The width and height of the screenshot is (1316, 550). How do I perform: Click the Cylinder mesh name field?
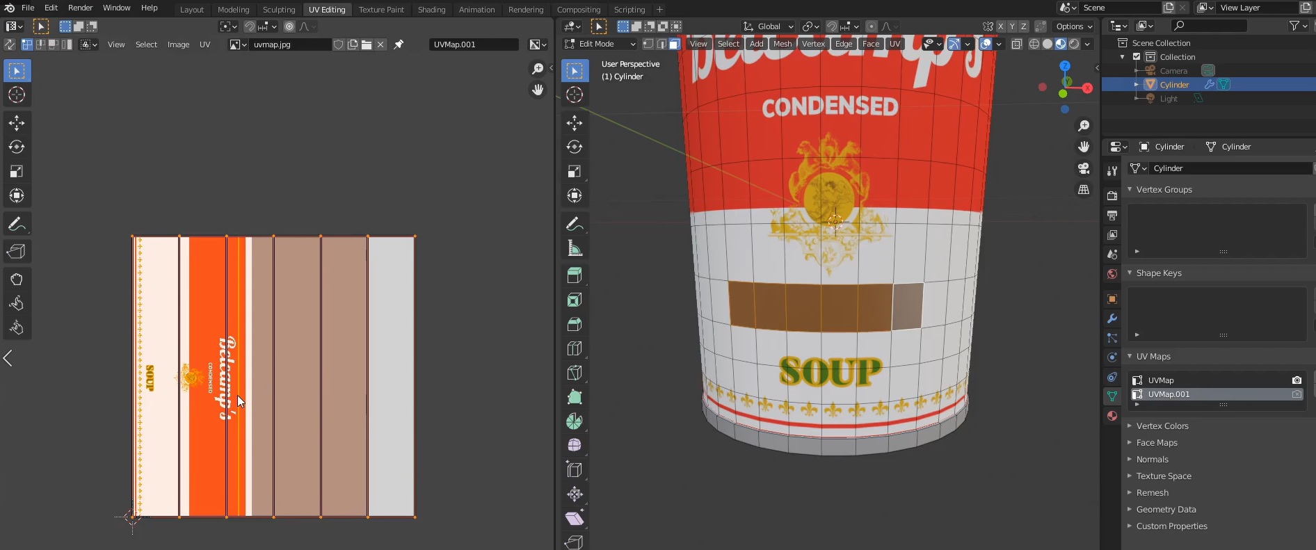pos(1230,168)
